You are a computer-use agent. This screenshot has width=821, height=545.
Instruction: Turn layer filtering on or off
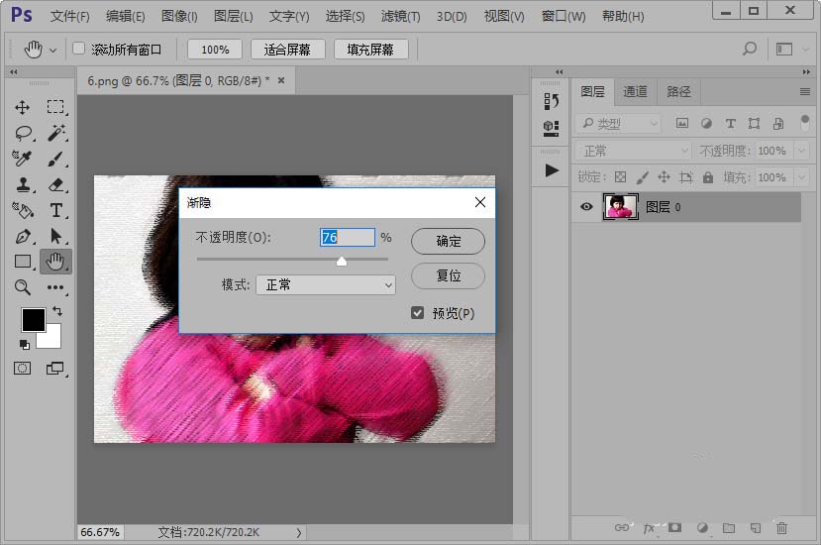805,123
